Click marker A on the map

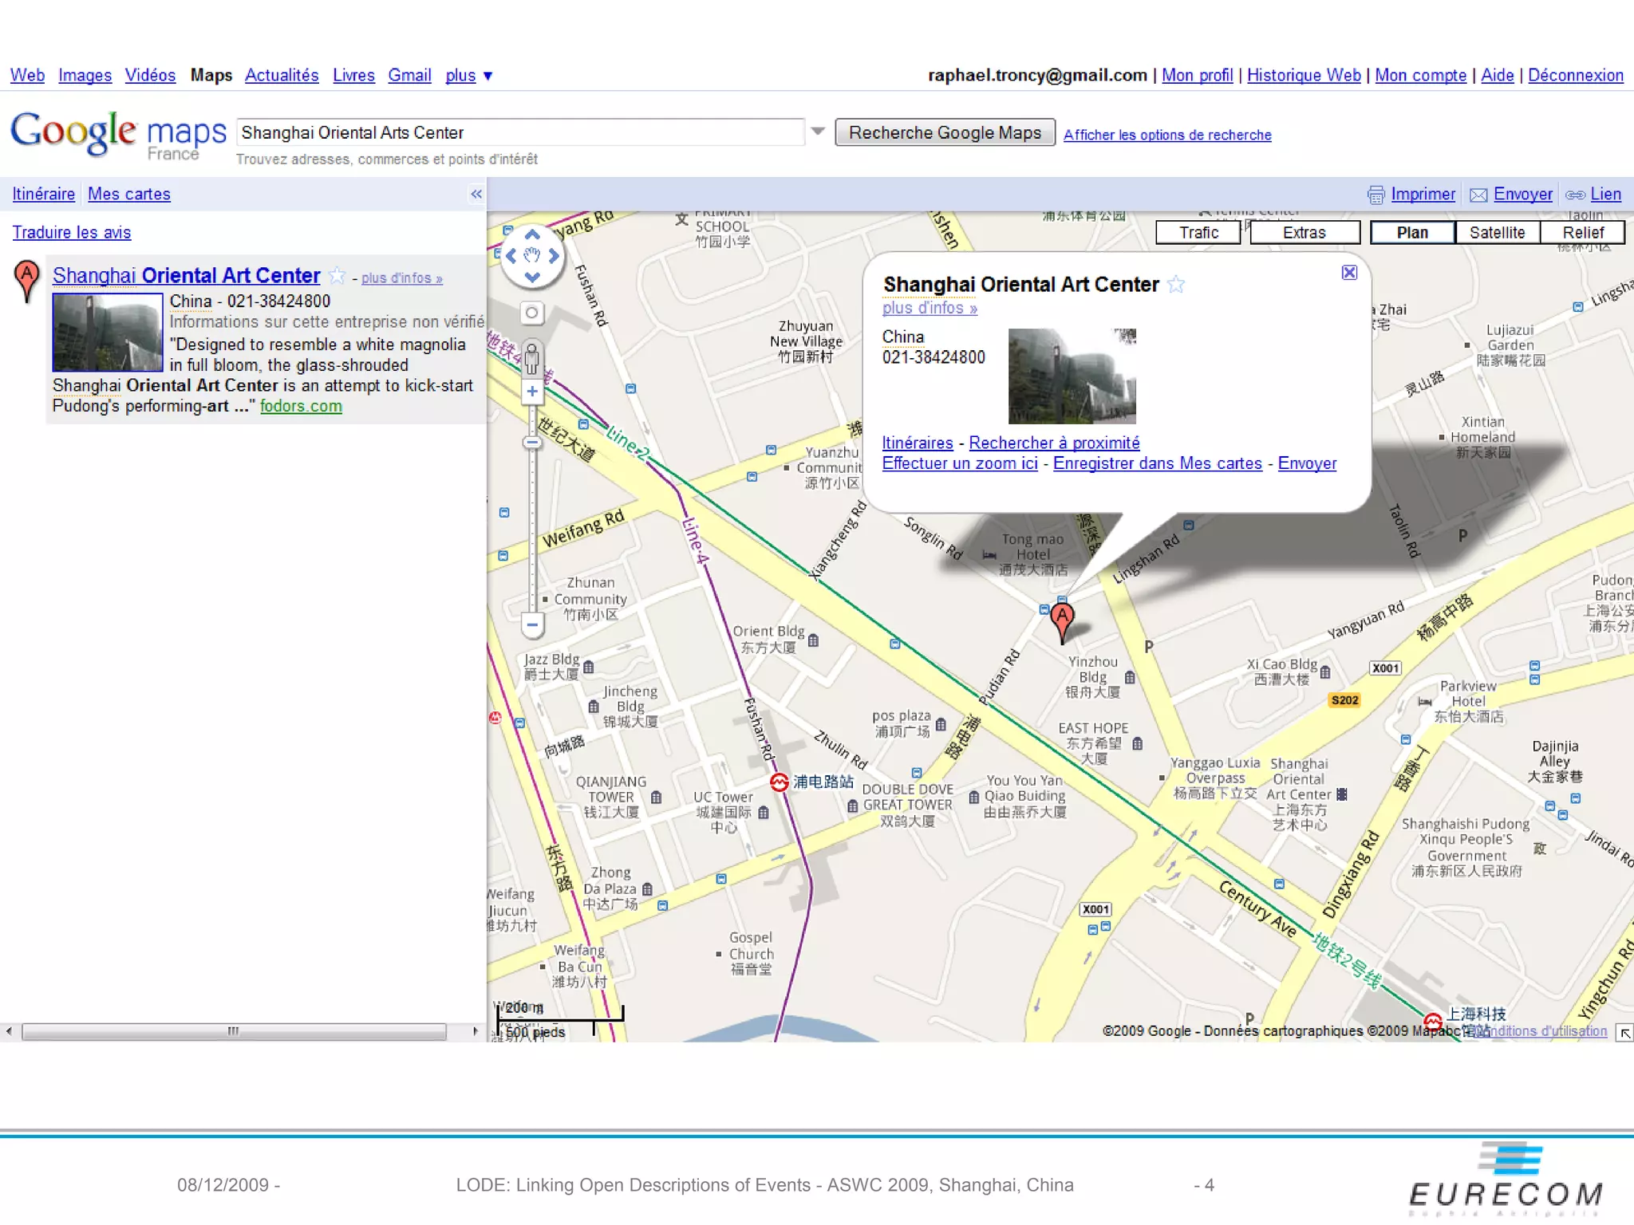pos(1062,620)
